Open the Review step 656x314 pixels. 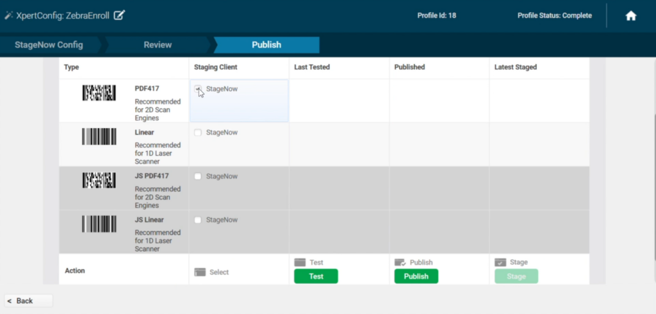pyautogui.click(x=158, y=45)
